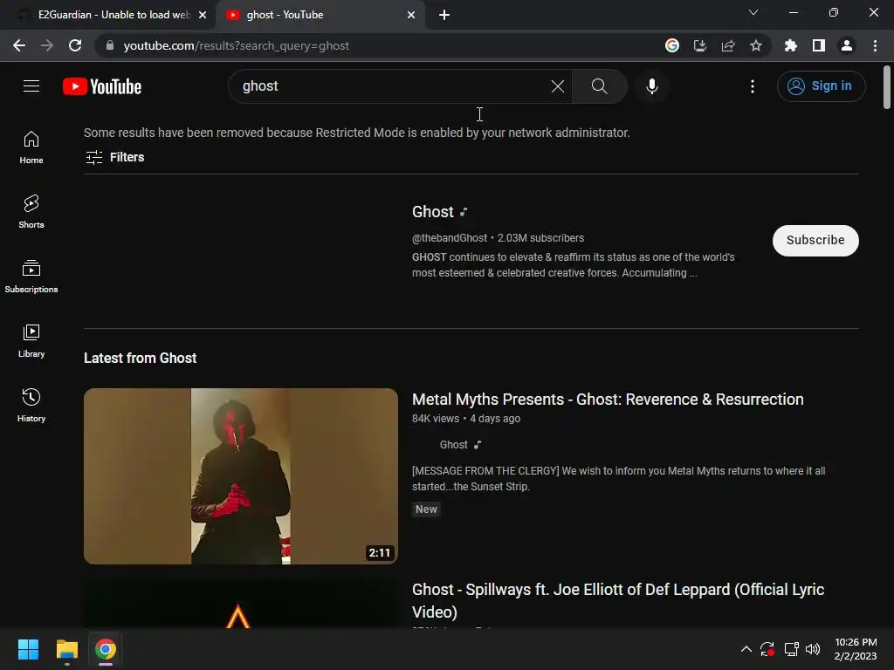894x670 pixels.
Task: Click Chrome icon in taskbar
Action: click(106, 649)
